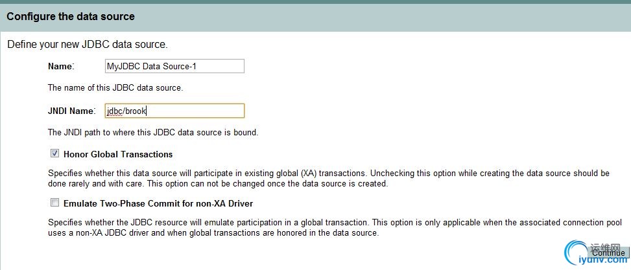The image size is (631, 270).
Task: Click the "Honor Global Transactions" label text
Action: [x=118, y=154]
